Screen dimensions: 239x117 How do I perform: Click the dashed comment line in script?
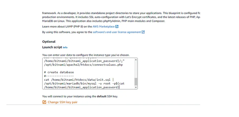point(59,76)
